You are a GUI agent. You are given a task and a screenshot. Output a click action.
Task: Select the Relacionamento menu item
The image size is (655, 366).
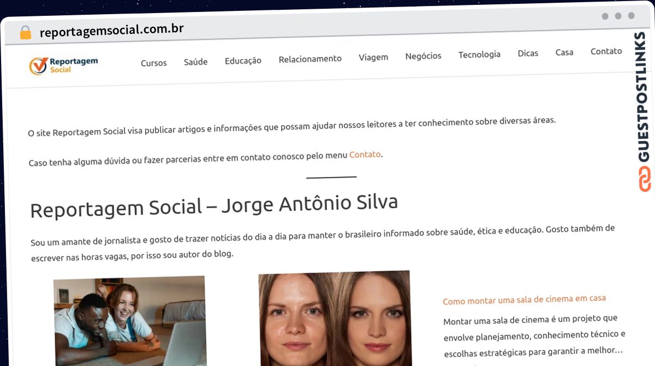[x=310, y=59]
